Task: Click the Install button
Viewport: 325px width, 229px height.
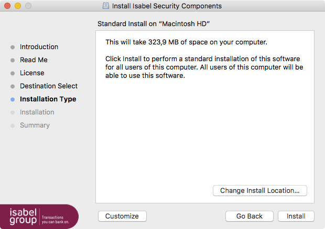Action: click(296, 216)
